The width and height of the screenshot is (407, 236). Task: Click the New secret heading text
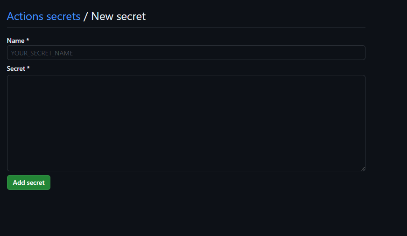click(119, 16)
